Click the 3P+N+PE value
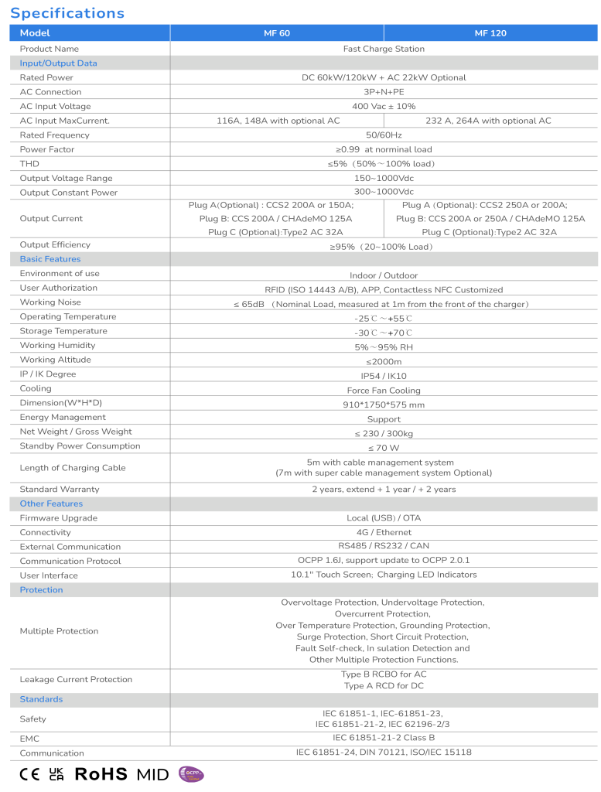Viewport: 601px width, 792px height. tap(384, 92)
